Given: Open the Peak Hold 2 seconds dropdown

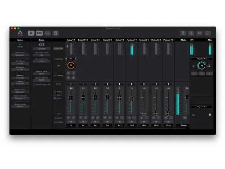Looking at the screenshot, I should tap(20, 78).
